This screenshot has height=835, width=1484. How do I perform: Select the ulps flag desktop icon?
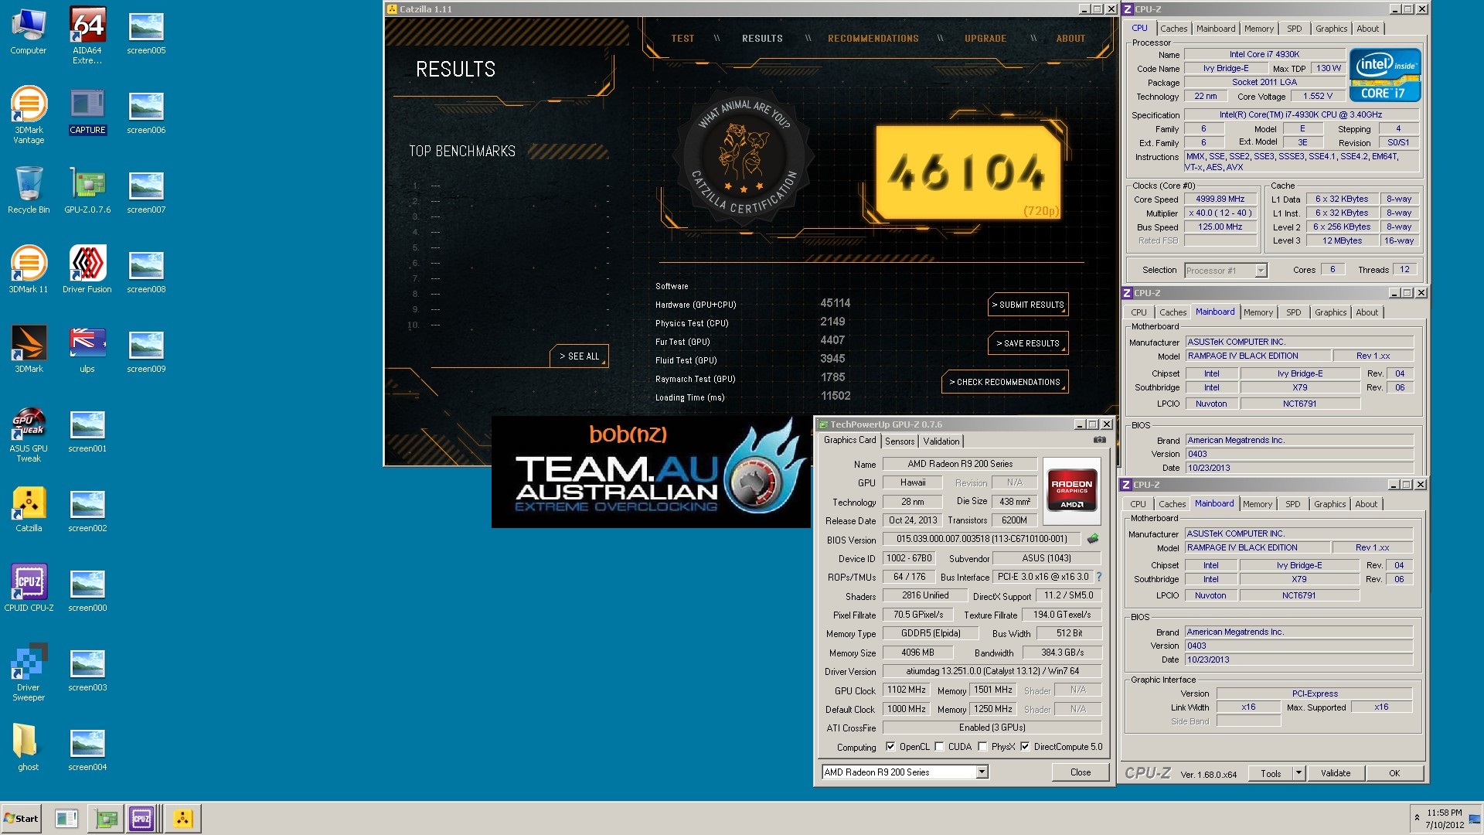coord(87,349)
